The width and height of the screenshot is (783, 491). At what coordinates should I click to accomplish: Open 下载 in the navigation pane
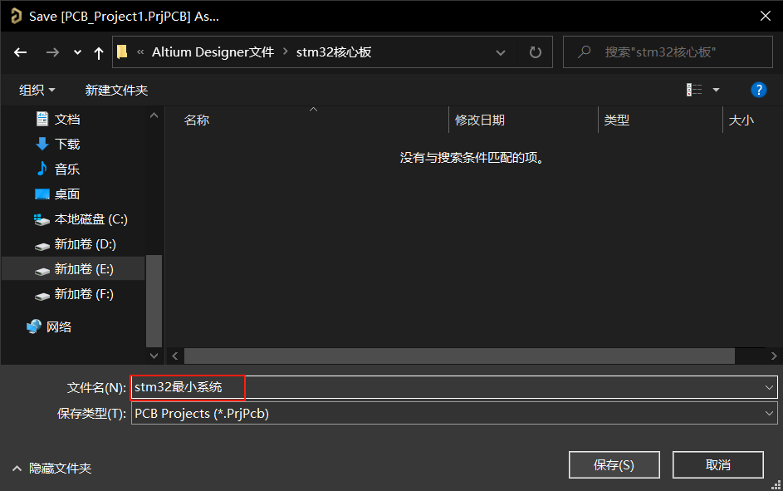pos(67,145)
